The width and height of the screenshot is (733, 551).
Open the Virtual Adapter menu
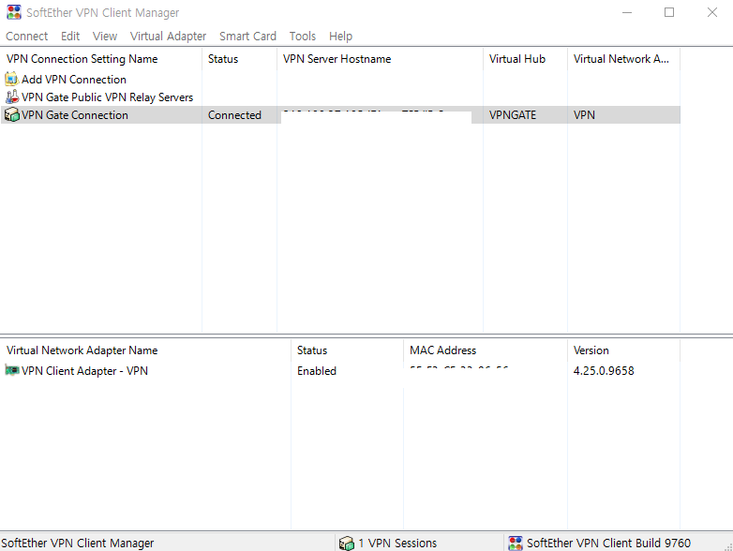[x=168, y=37]
